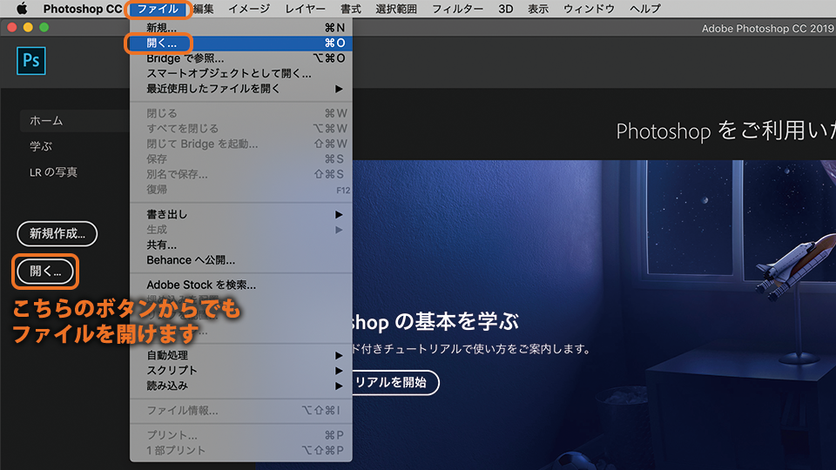Click the space shuttle tutorial banner image

point(594,314)
